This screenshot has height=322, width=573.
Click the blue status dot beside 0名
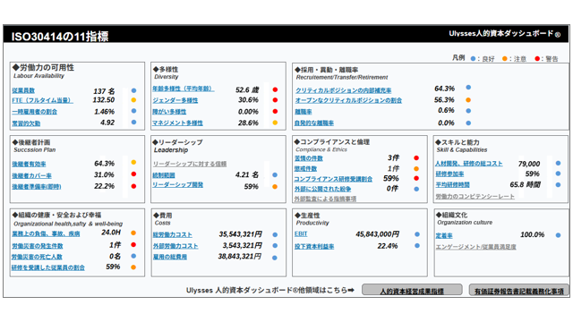pos(133,257)
